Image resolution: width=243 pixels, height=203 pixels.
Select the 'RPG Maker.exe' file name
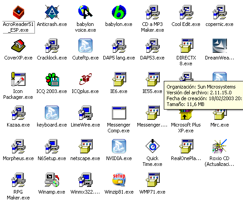[18, 195]
